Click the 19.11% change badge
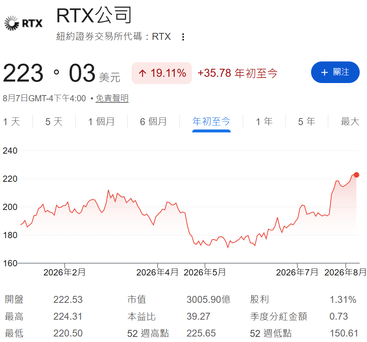367x342 pixels. [x=162, y=73]
